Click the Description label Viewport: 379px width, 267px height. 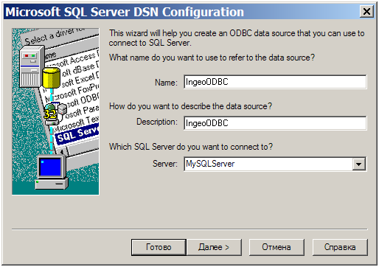157,122
